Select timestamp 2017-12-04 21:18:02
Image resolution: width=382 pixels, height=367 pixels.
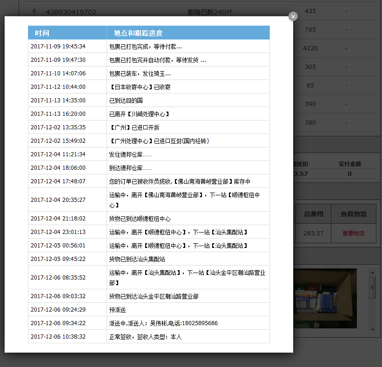58,219
